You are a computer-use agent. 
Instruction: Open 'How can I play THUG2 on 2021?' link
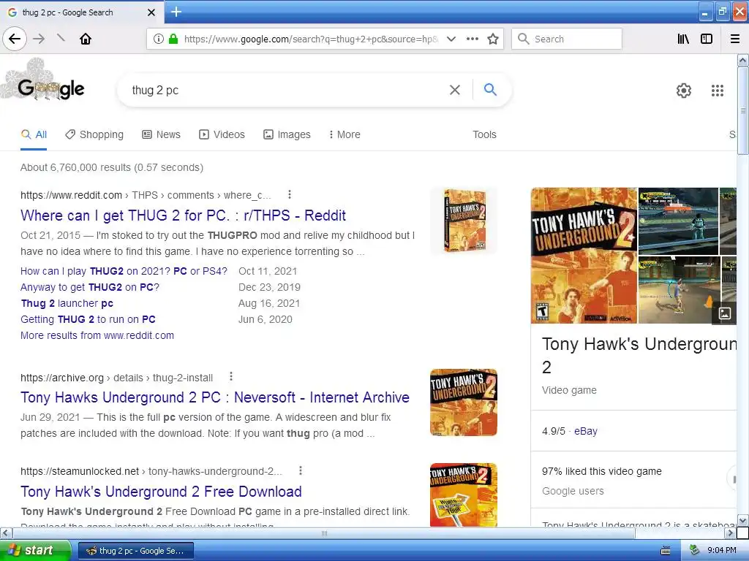click(124, 271)
